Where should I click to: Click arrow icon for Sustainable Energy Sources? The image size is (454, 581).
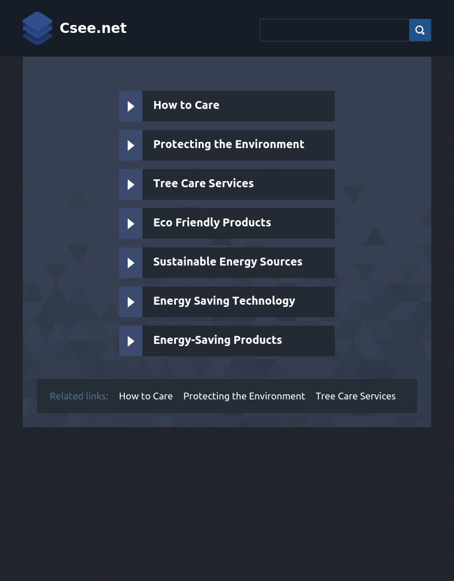(131, 263)
